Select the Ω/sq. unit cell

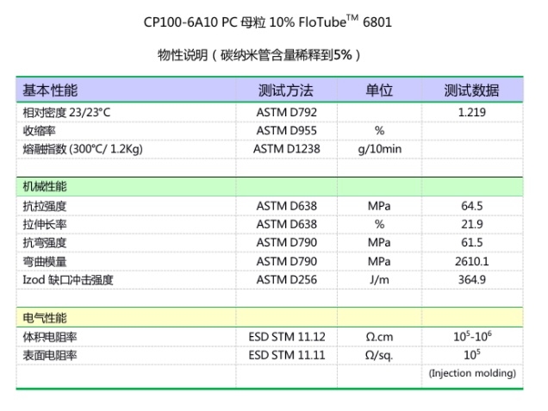[379, 355]
